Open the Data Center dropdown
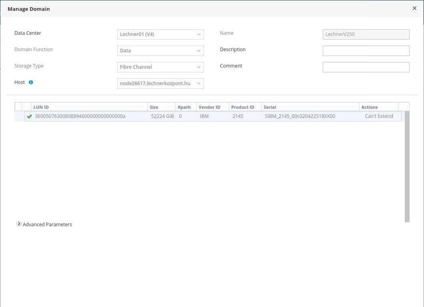 click(160, 34)
